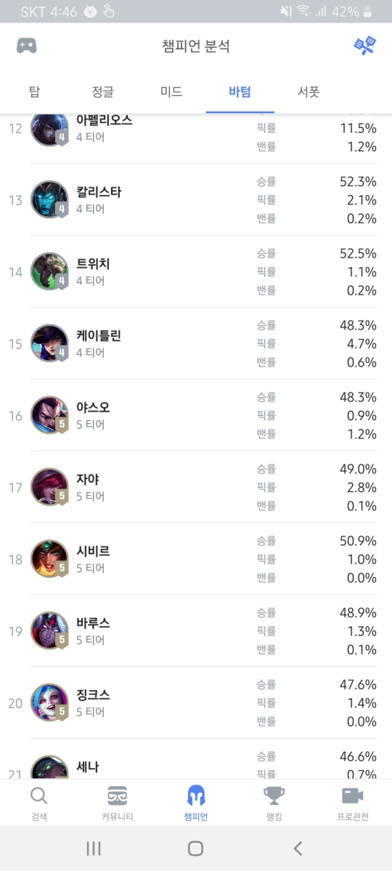Open 칼리스타 champion portrait
392x871 pixels.
tap(49, 200)
